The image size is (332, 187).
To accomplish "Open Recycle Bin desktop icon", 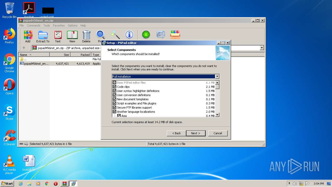I will click(x=9, y=10).
